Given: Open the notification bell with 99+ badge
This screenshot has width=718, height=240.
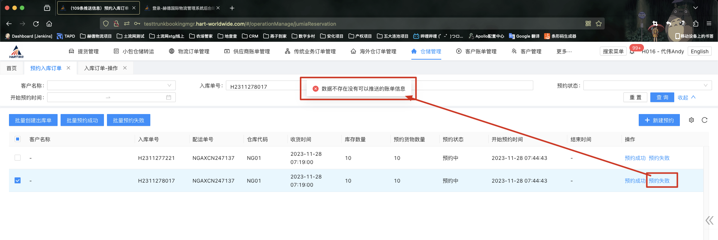Looking at the screenshot, I should pos(632,52).
